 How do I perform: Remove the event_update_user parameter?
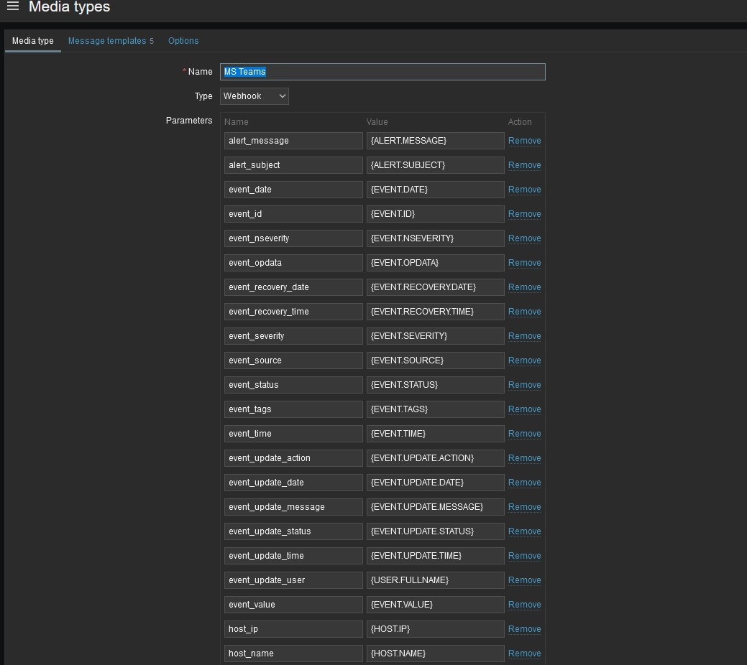point(524,581)
